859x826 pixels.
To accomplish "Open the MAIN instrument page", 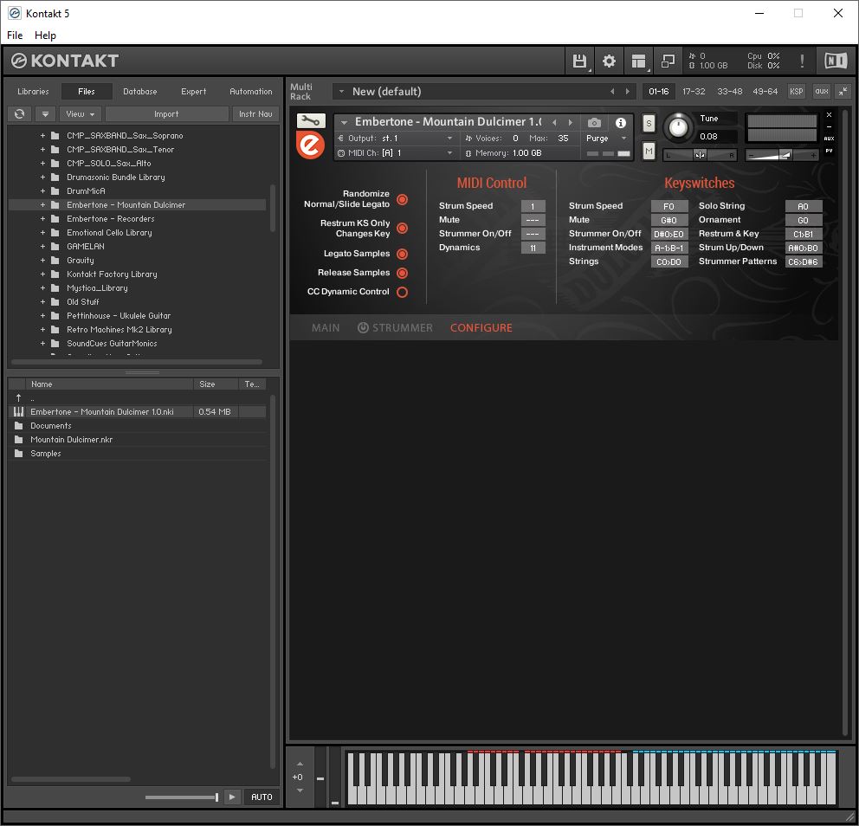I will (x=326, y=327).
